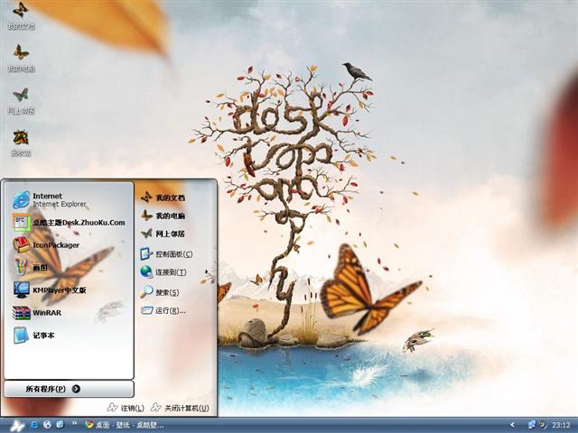This screenshot has height=433, width=578.
Task: Expand hidden tray icons arrow
Action: pos(512,425)
